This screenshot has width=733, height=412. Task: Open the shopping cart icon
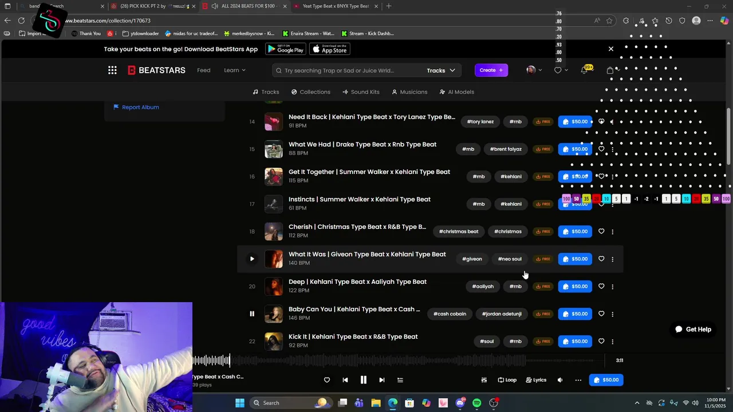pos(610,70)
